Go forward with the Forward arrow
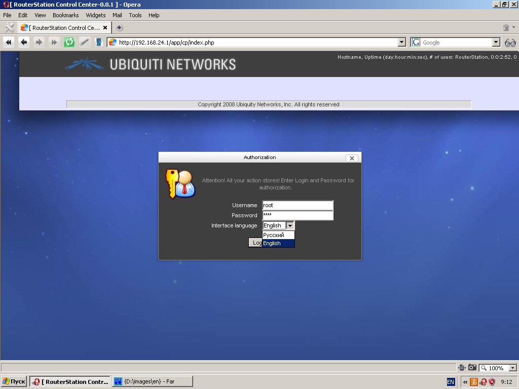The width and height of the screenshot is (519, 389). [x=39, y=43]
